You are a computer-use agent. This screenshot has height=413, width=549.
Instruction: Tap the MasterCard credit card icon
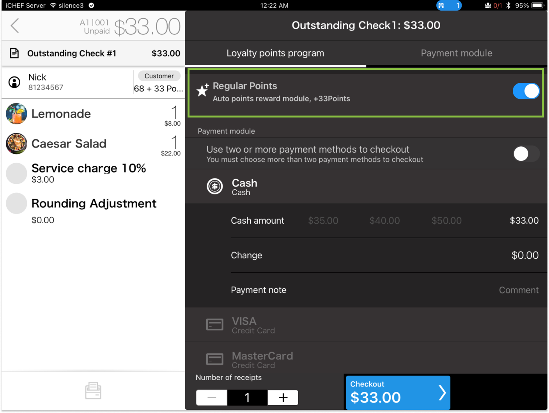(214, 359)
